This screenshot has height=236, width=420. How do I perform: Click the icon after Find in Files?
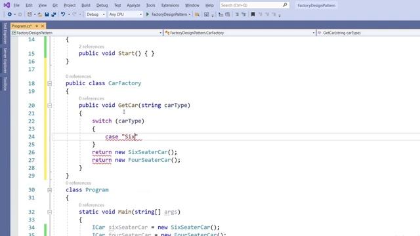pos(207,14)
